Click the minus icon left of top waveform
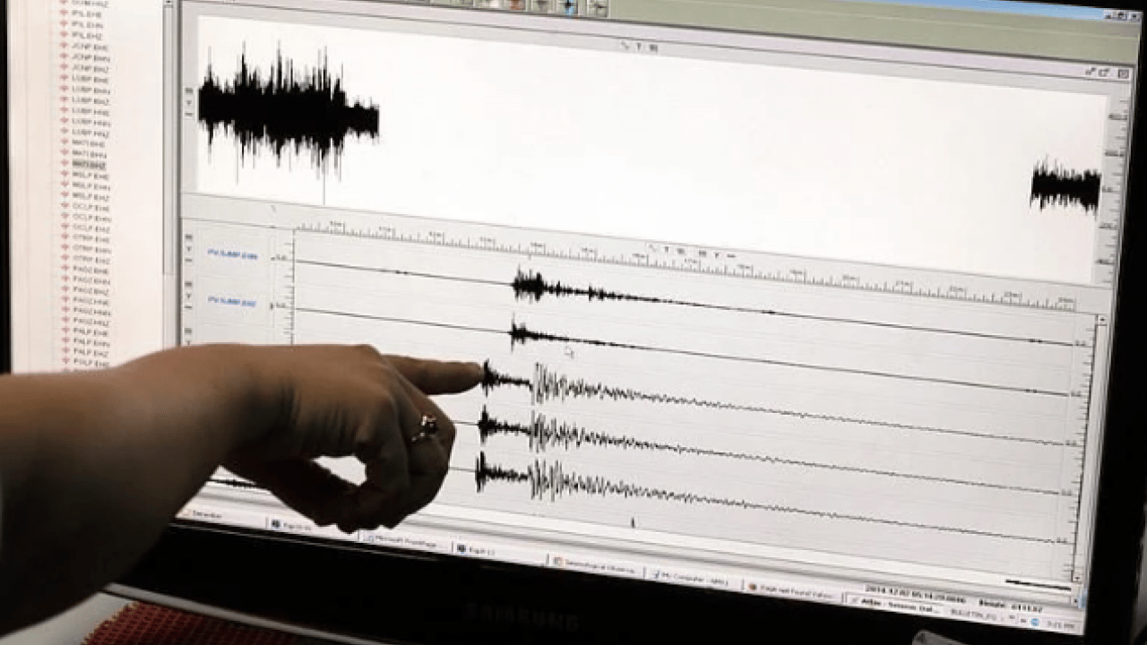Screen dimensions: 1147x645 point(189,115)
